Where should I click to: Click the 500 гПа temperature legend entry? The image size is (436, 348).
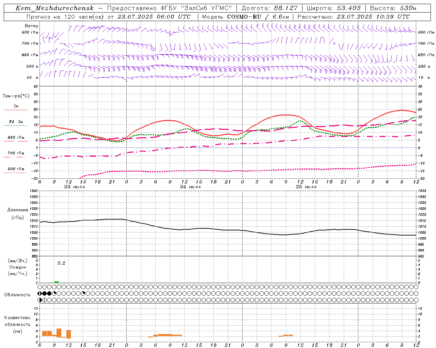[x=16, y=169]
